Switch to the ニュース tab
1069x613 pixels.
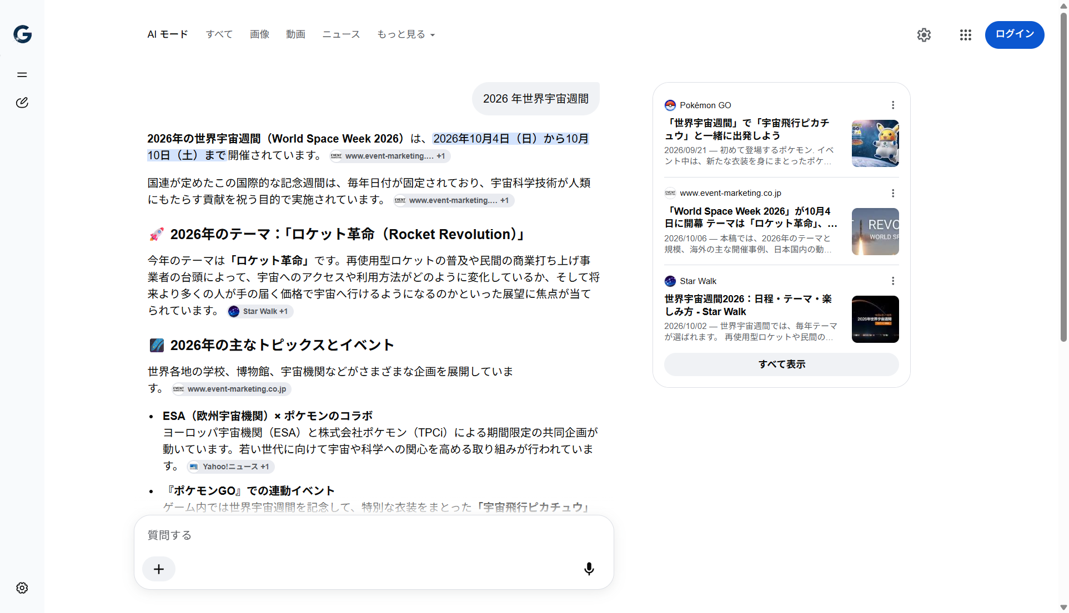pyautogui.click(x=341, y=34)
